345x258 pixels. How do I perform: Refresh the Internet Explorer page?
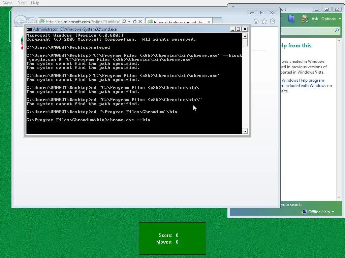[x=135, y=21]
